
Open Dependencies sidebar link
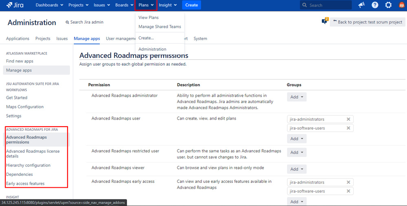pos(20,174)
